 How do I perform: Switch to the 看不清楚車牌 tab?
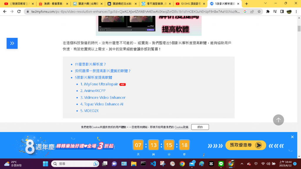[x=156, y=4]
